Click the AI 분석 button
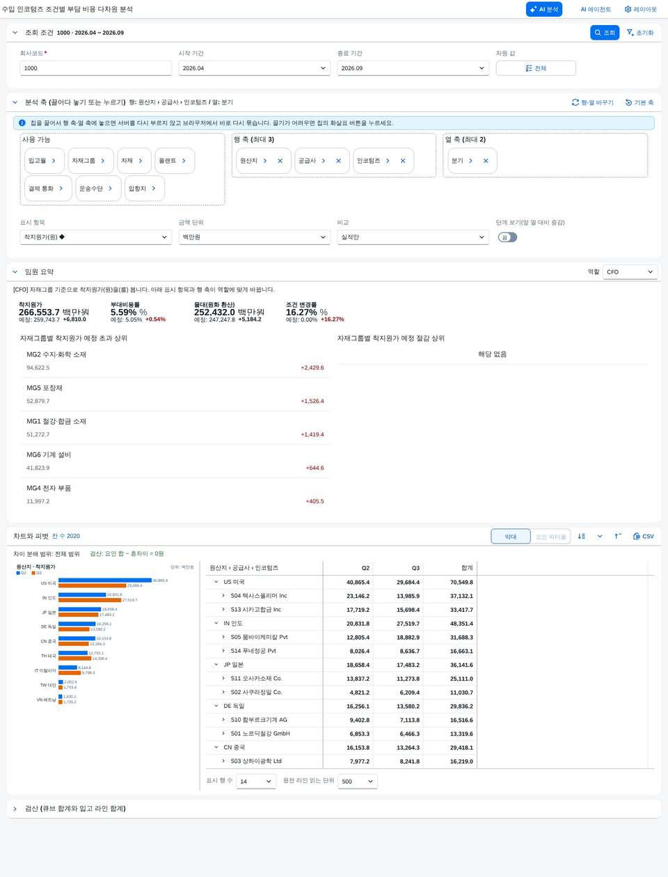The width and height of the screenshot is (668, 877). (544, 10)
